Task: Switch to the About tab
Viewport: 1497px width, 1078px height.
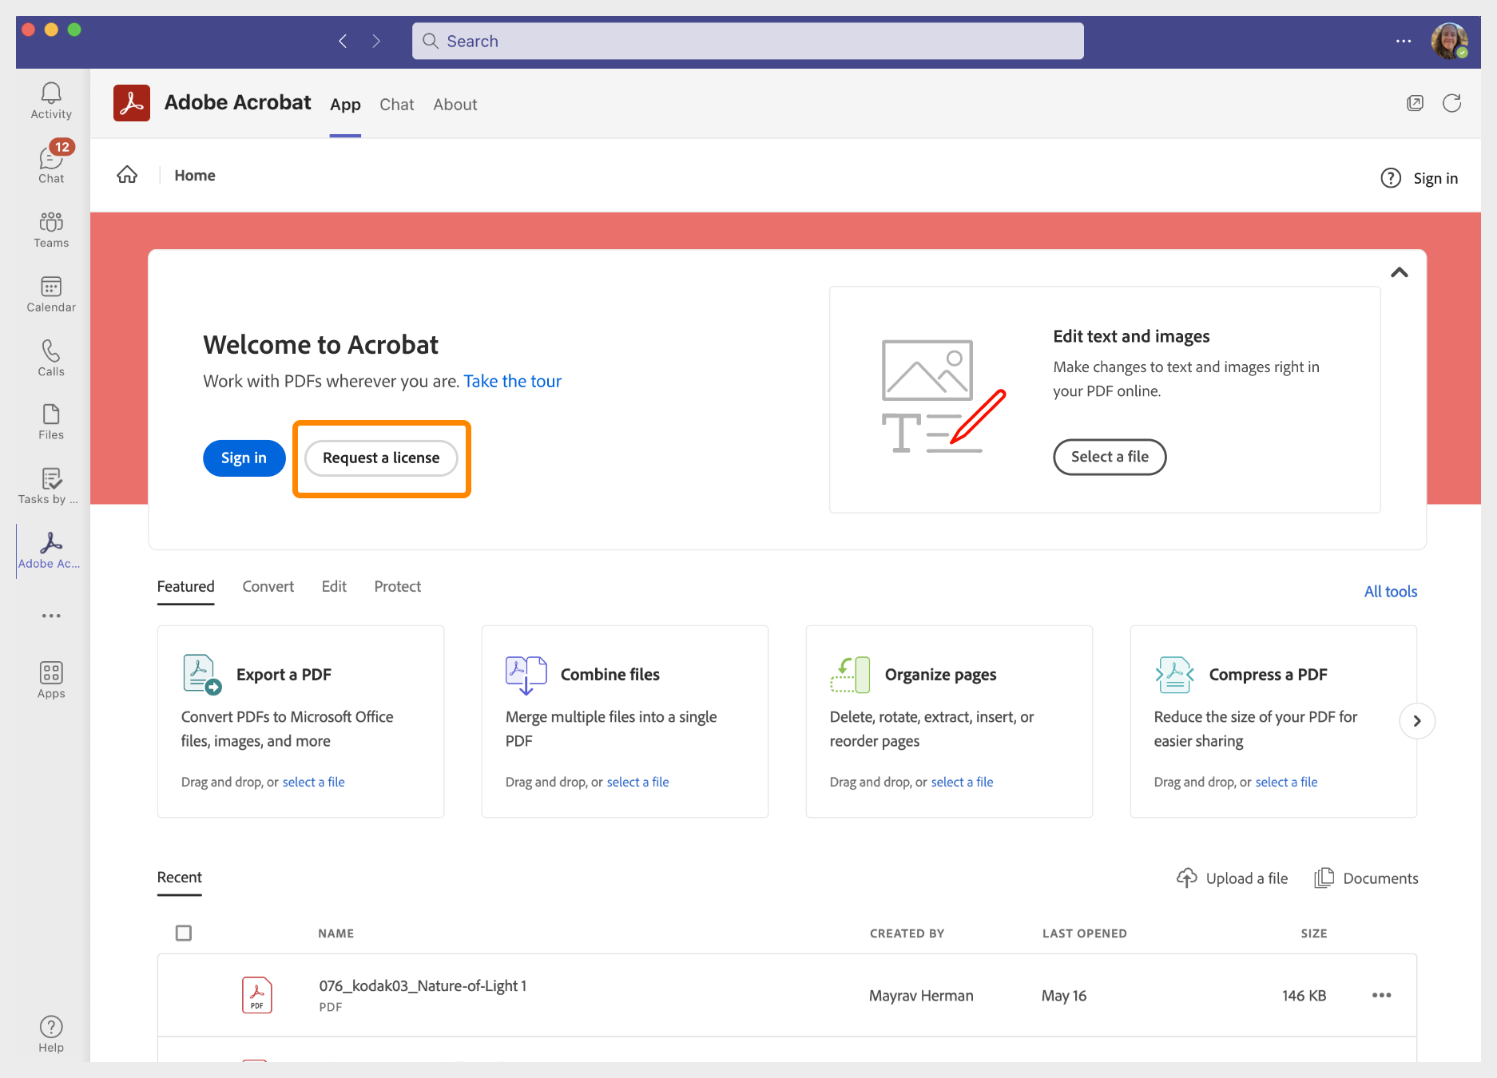Action: pos(455,105)
